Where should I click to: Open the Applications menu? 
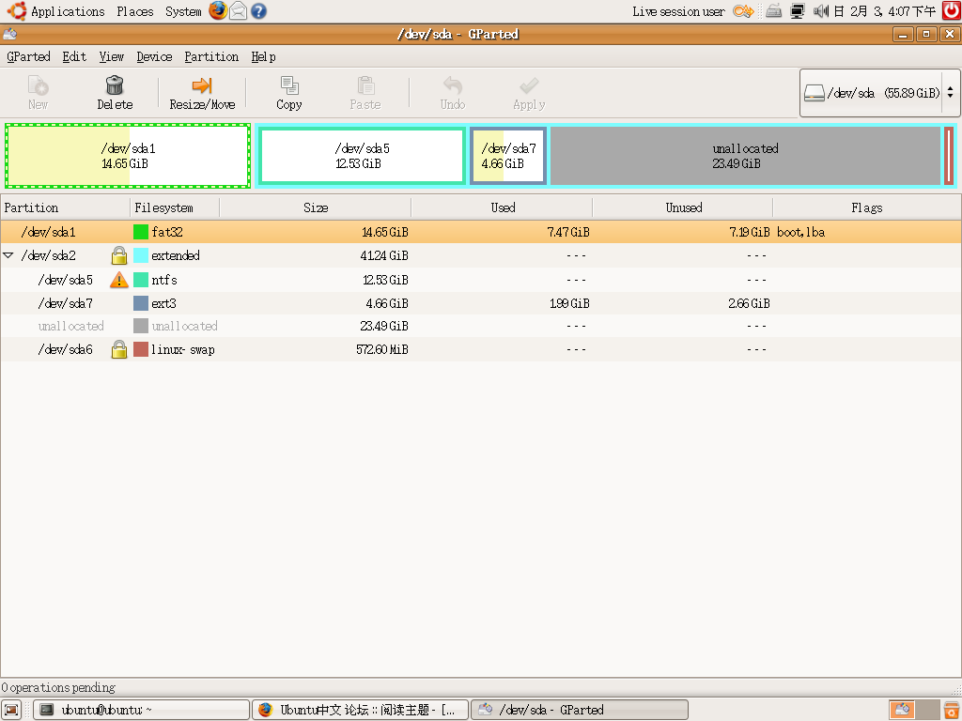68,11
